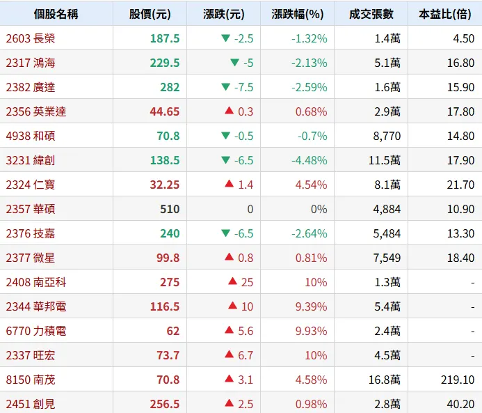Click the -4.48% change for 緯創

tap(310, 160)
